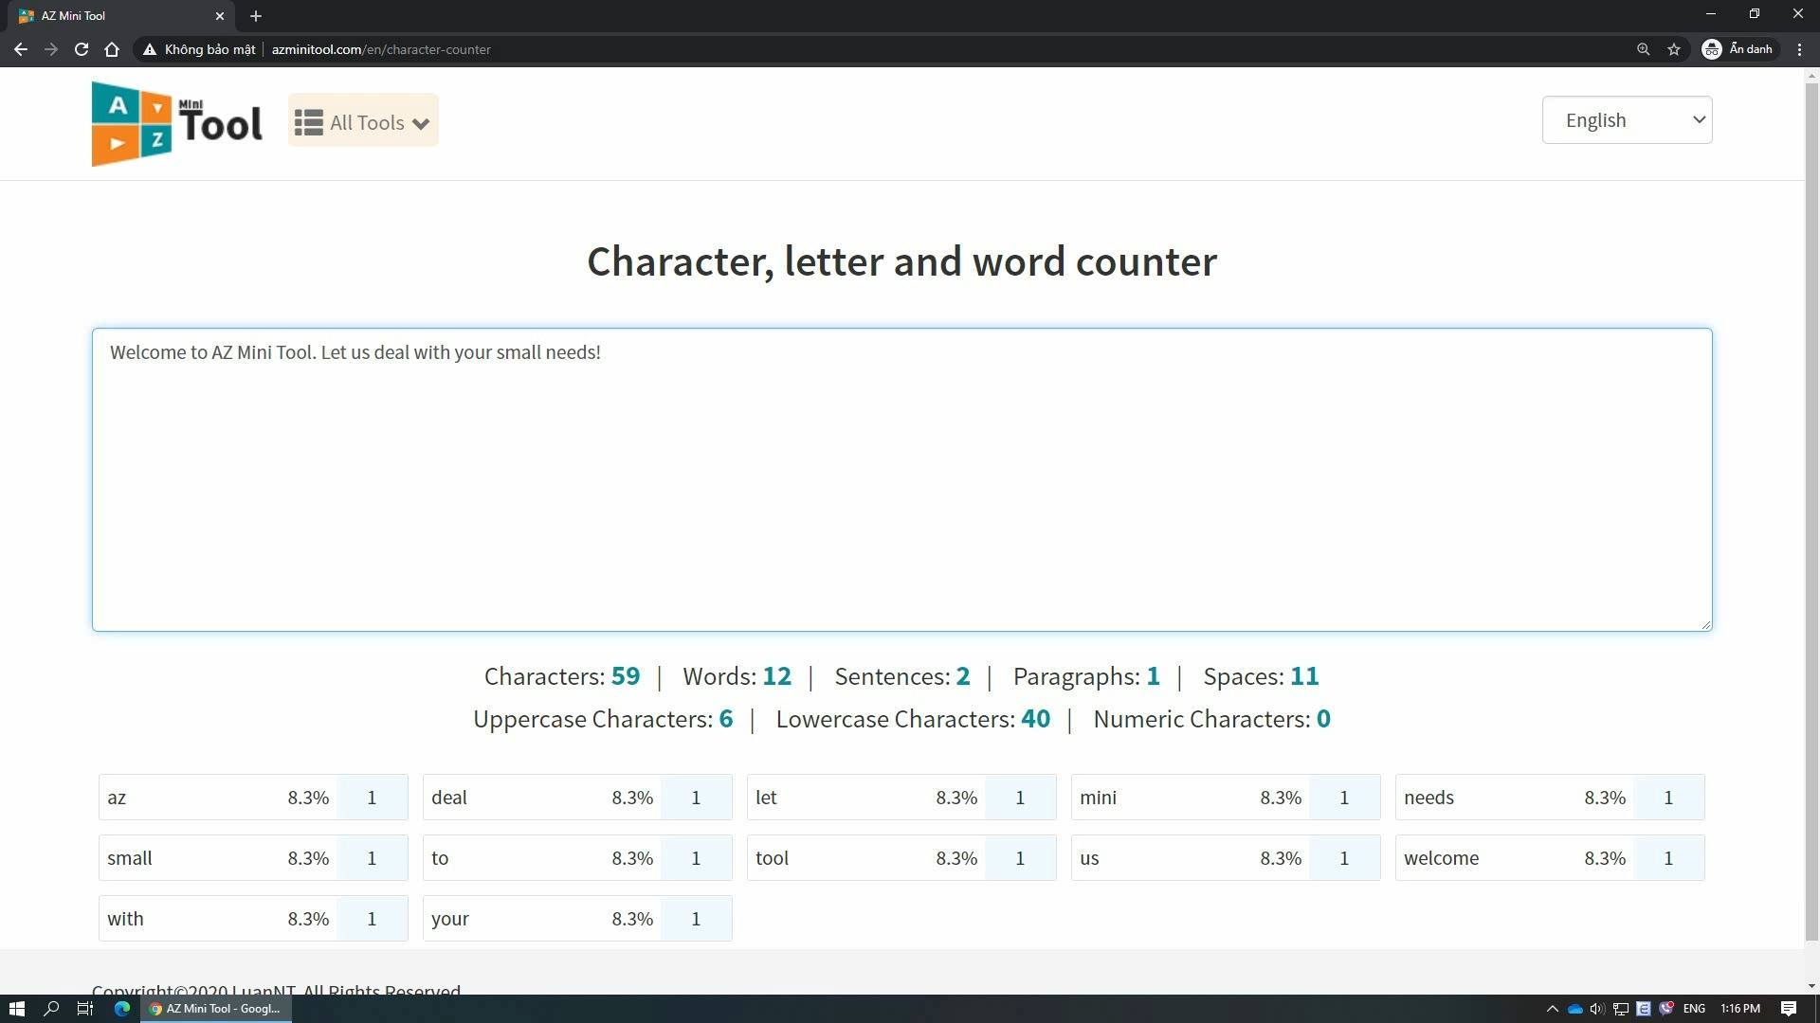Click the textarea resize handle
The width and height of the screenshot is (1820, 1023).
[1705, 624]
